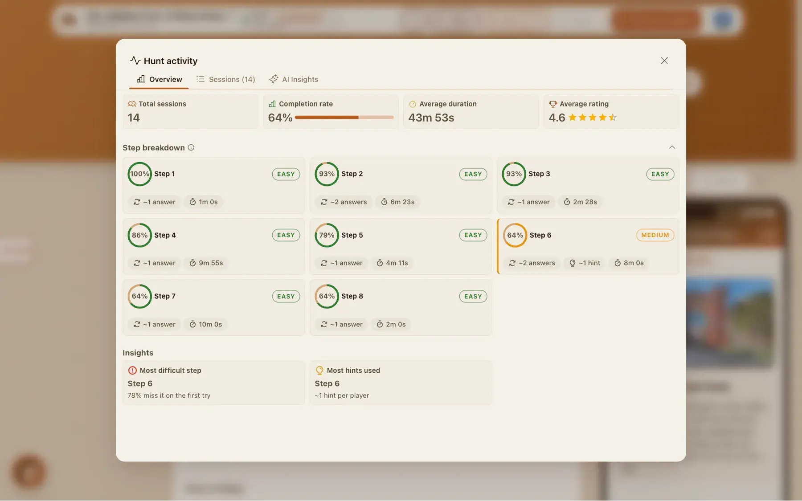802x501 pixels.
Task: Click the 43m 53s average duration value
Action: point(431,118)
